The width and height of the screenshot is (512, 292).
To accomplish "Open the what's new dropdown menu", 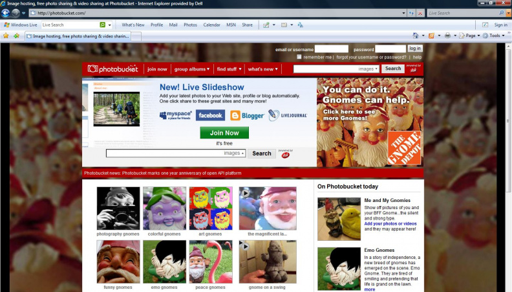I will point(263,69).
